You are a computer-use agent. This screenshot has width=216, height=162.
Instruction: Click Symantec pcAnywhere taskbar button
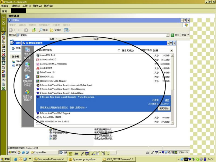click(84, 159)
